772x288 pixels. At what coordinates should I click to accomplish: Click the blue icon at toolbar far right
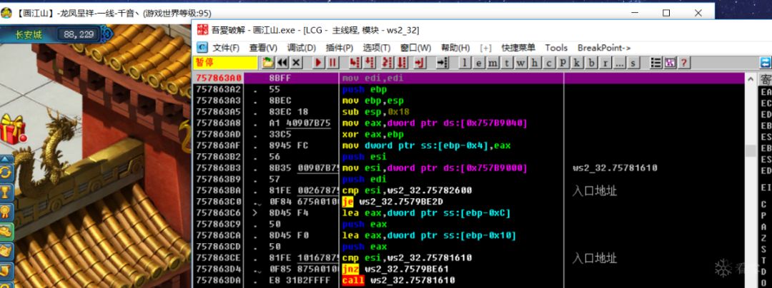(766, 63)
